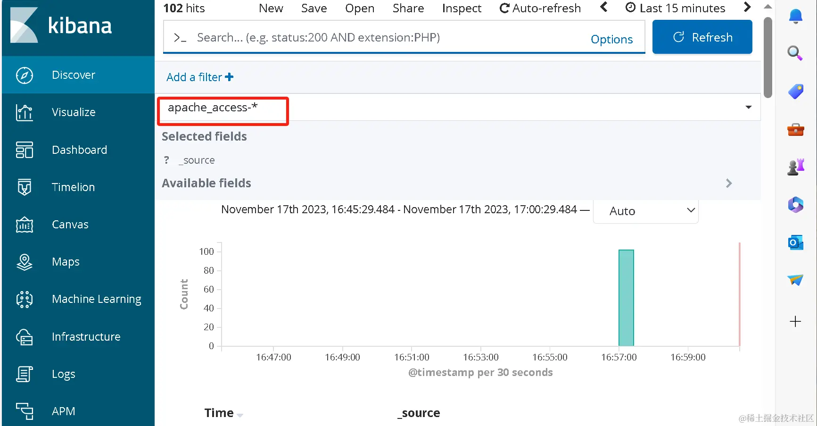Click the @timestamp per 30 seconds label
Viewport: 817px width, 426px height.
click(480, 372)
